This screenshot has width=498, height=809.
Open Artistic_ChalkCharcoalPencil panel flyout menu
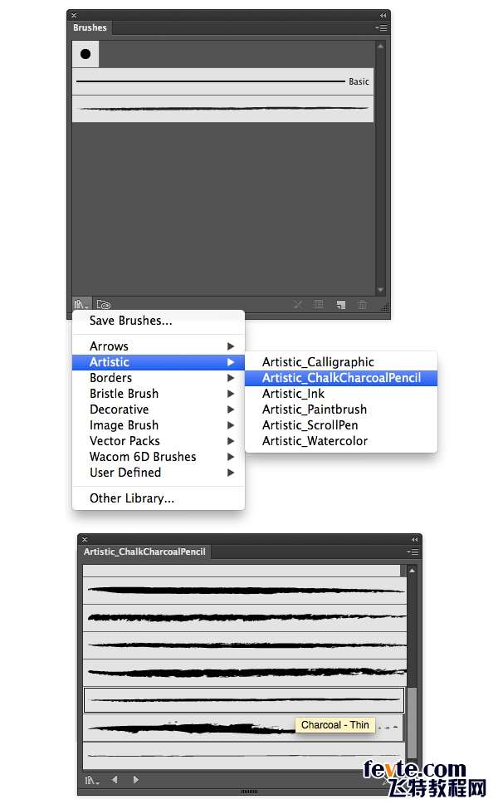[x=413, y=552]
